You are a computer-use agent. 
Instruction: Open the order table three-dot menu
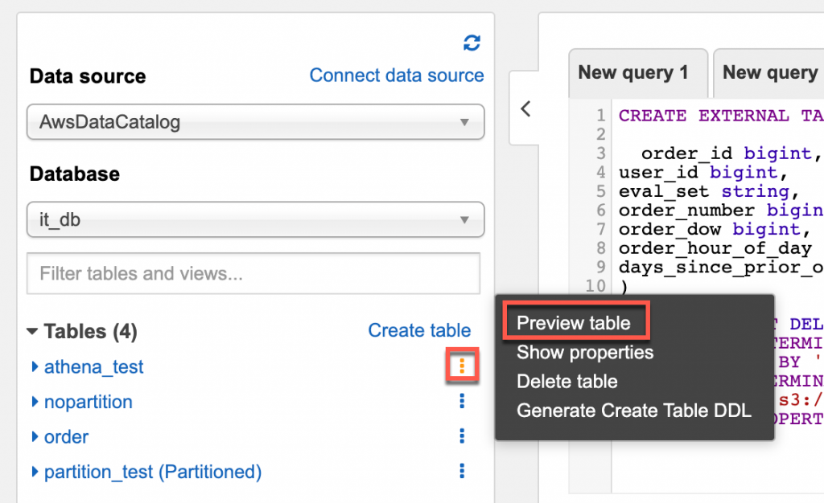click(462, 436)
